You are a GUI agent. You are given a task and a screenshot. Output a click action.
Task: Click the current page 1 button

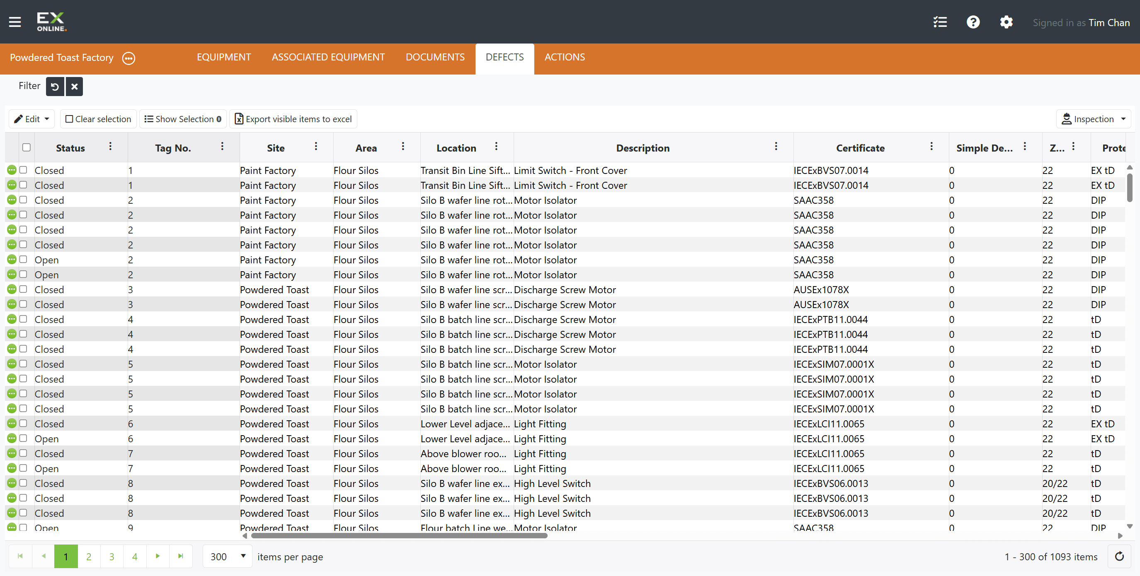click(66, 556)
